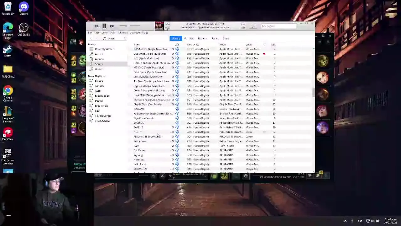The height and width of the screenshot is (226, 401).
Task: Open the View menu
Action: [113, 33]
